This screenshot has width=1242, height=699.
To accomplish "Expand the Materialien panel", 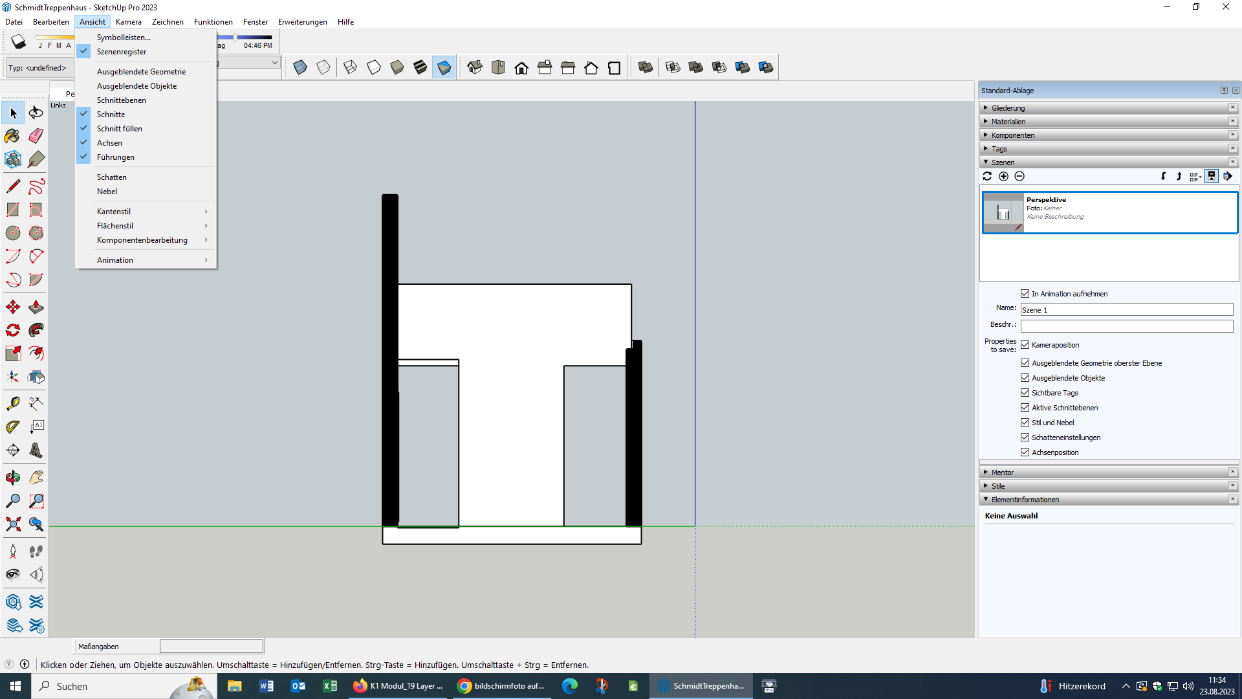I will coord(1008,122).
